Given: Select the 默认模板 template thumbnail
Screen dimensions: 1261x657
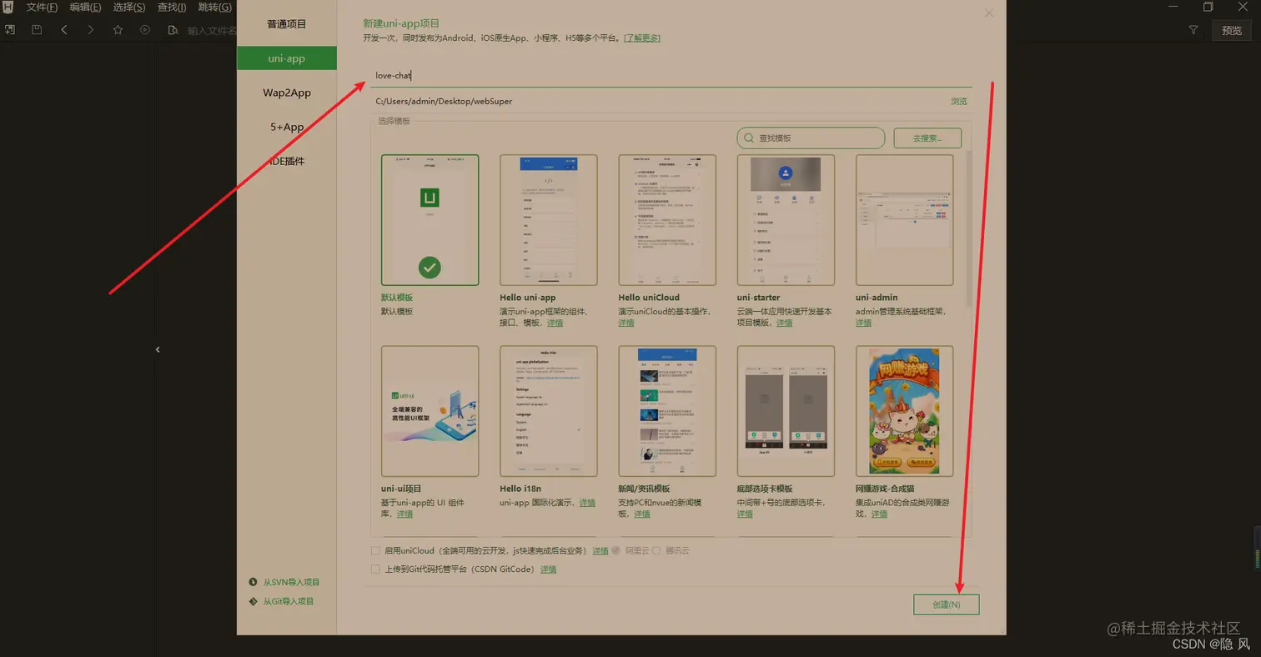Looking at the screenshot, I should pyautogui.click(x=430, y=220).
